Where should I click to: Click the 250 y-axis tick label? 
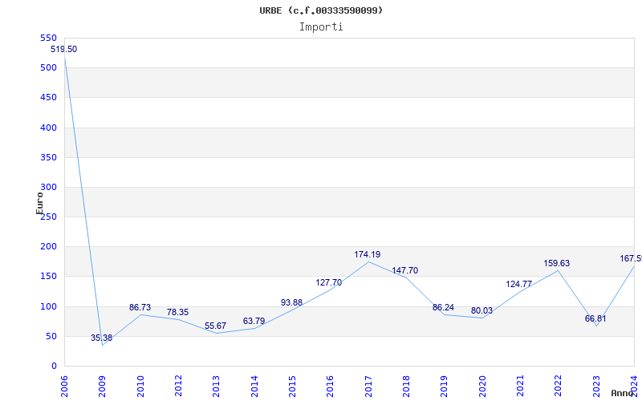click(x=48, y=217)
